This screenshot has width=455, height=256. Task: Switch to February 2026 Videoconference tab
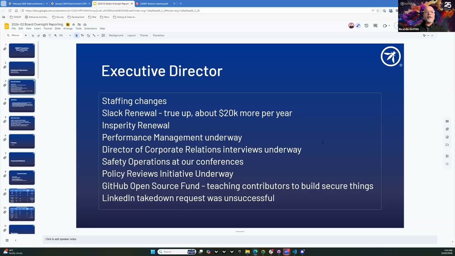click(28, 4)
